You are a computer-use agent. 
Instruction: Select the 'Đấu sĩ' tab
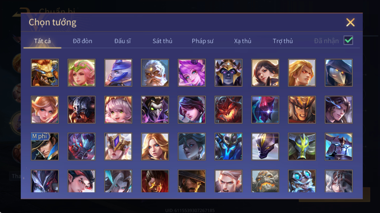(122, 41)
